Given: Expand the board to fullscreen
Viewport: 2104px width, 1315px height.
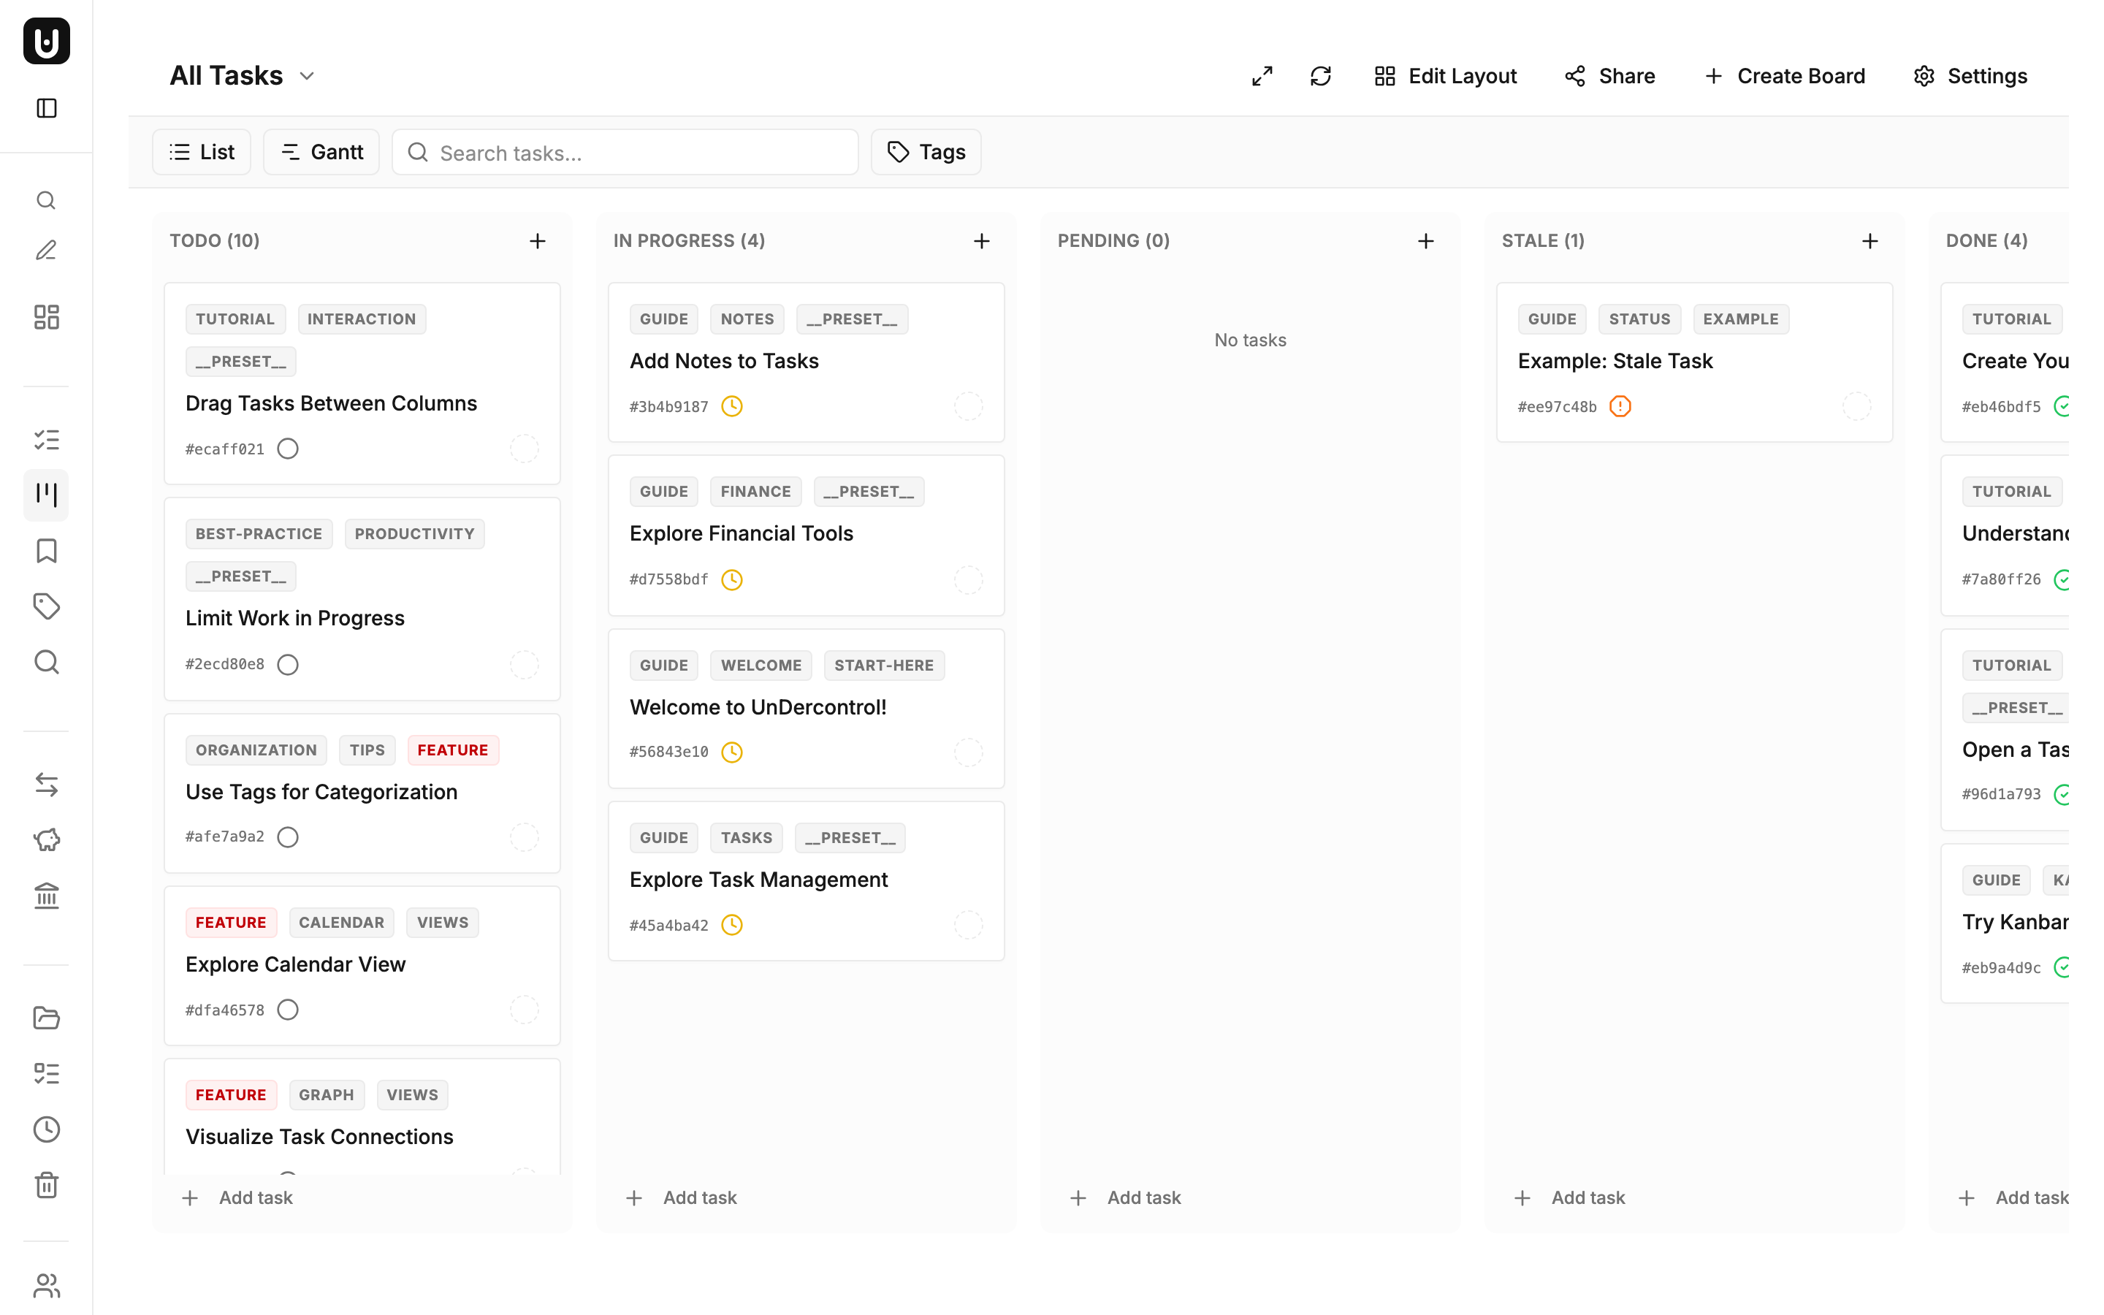Looking at the screenshot, I should tap(1262, 76).
